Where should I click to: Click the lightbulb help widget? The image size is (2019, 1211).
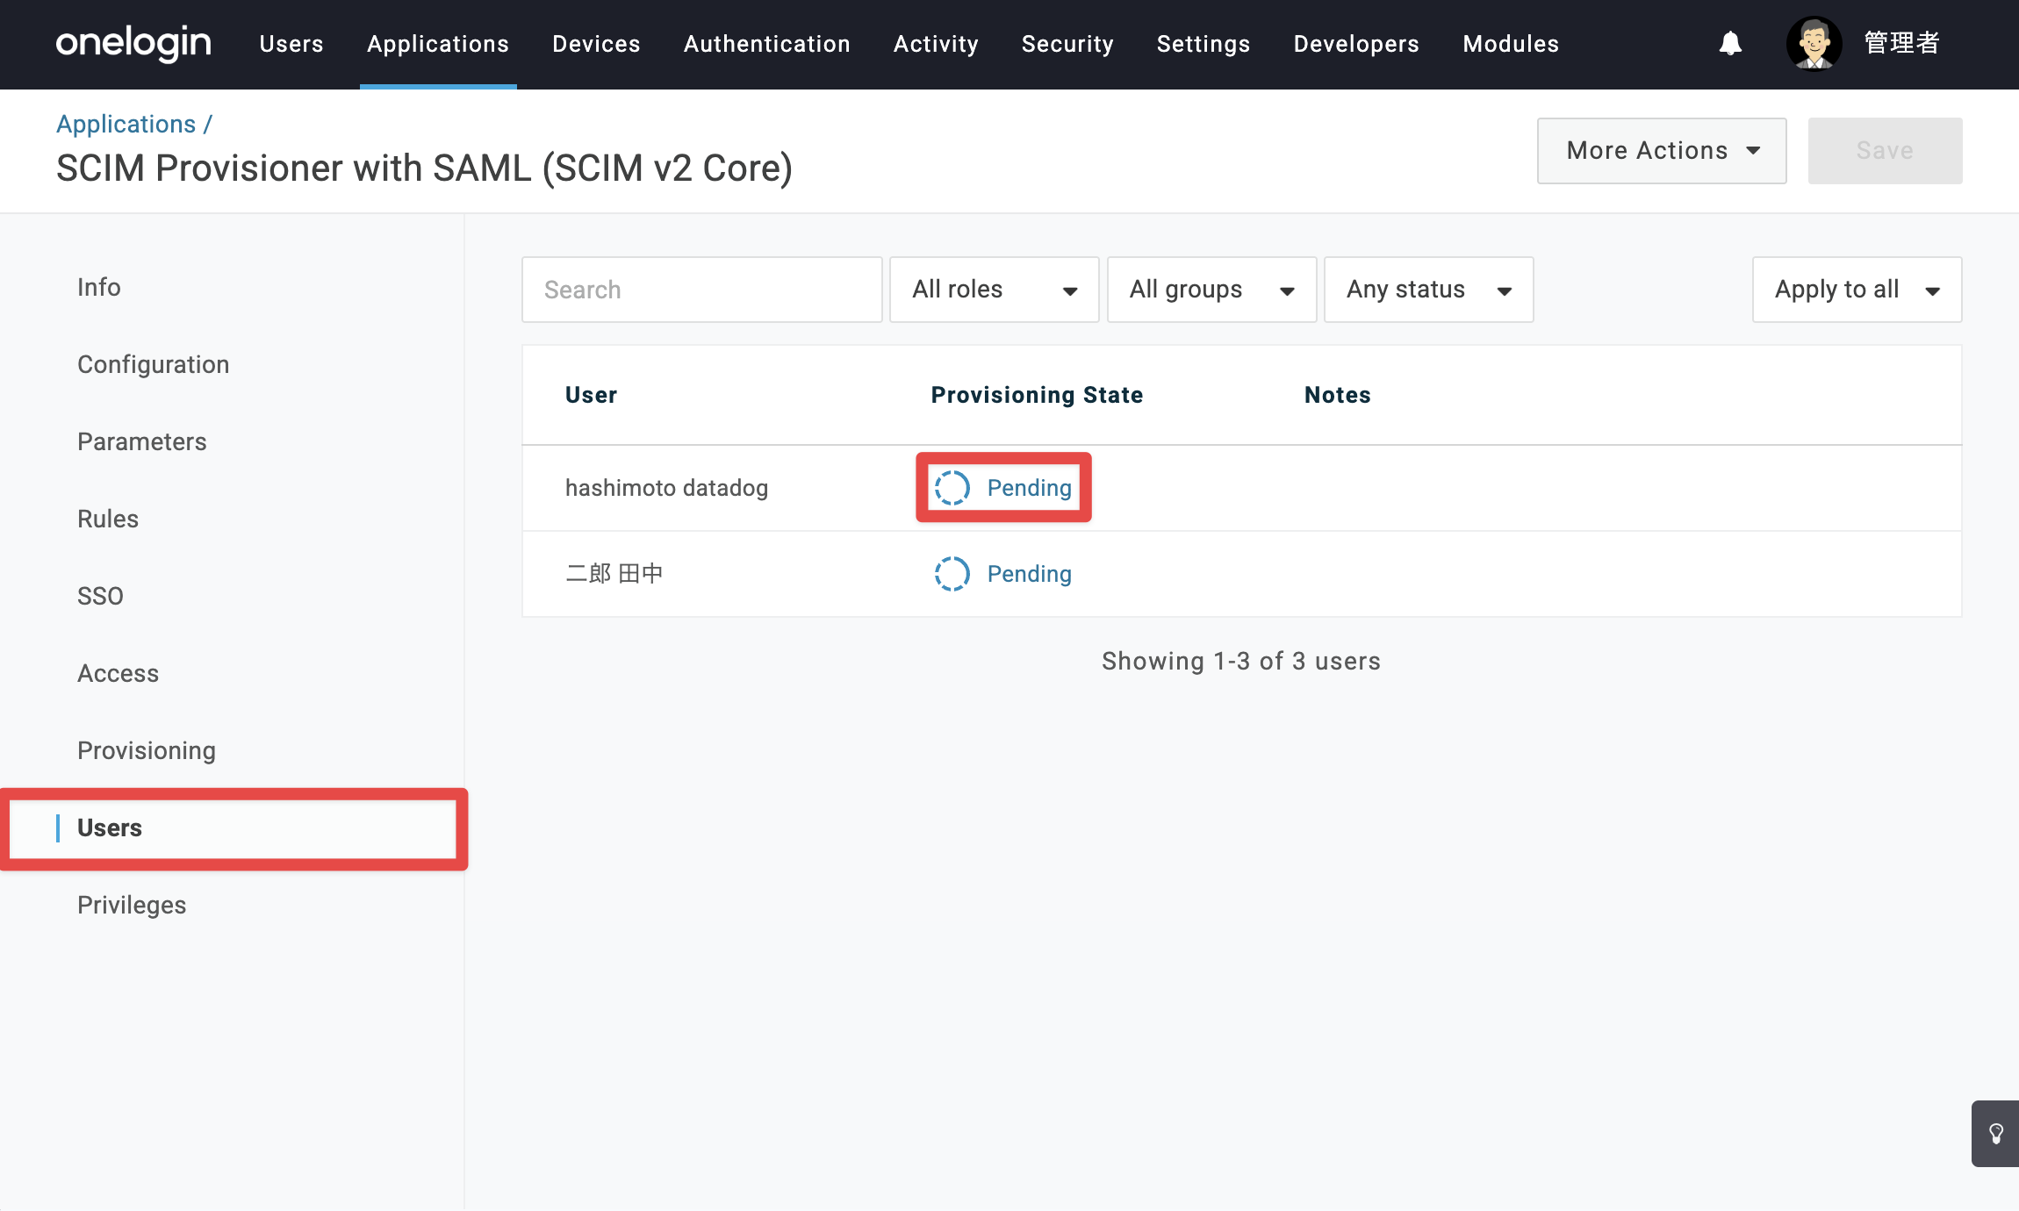click(x=1995, y=1133)
